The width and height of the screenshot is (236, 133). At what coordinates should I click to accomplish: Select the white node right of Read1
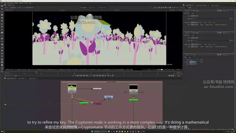[97, 89]
